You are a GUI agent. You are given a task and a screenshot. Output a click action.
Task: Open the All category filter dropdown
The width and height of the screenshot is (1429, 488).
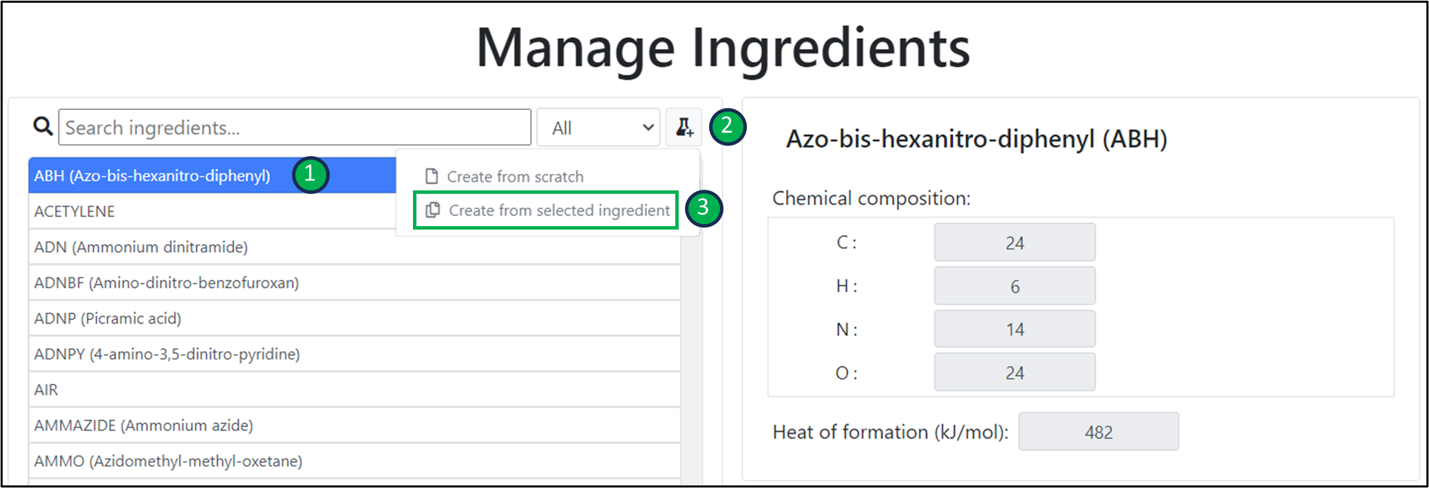click(x=597, y=128)
